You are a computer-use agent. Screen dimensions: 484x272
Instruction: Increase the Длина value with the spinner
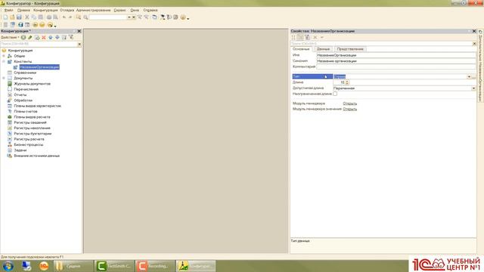(x=347, y=81)
